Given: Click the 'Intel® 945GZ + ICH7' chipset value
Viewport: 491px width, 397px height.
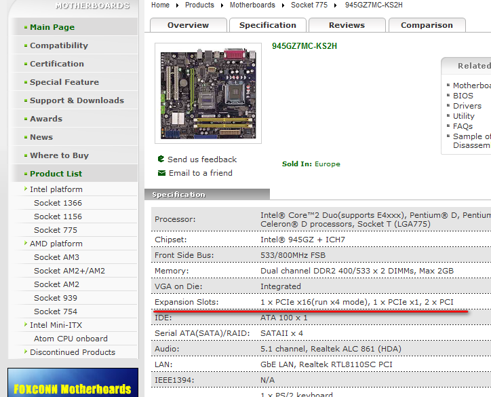Looking at the screenshot, I should 302,240.
